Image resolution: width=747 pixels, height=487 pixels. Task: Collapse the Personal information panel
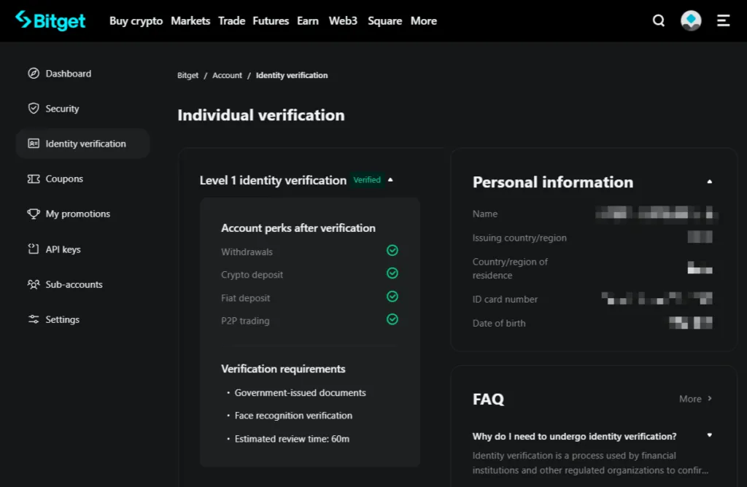coord(710,182)
